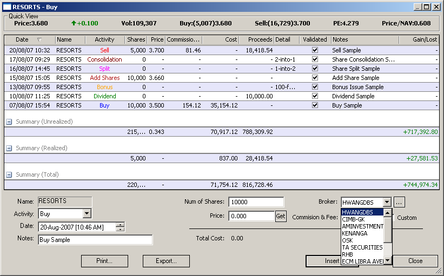Choose AMINVESTMENT from the broker list
444x276 pixels.
click(362, 226)
